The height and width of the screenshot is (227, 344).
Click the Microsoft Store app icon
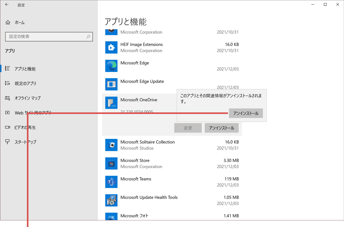[111, 163]
